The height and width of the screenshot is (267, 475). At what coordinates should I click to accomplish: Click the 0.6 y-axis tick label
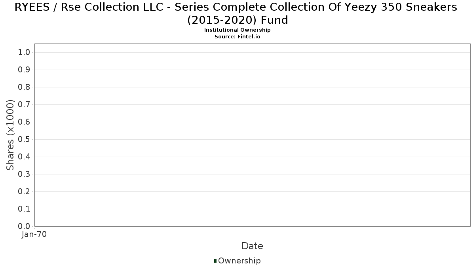click(x=25, y=122)
